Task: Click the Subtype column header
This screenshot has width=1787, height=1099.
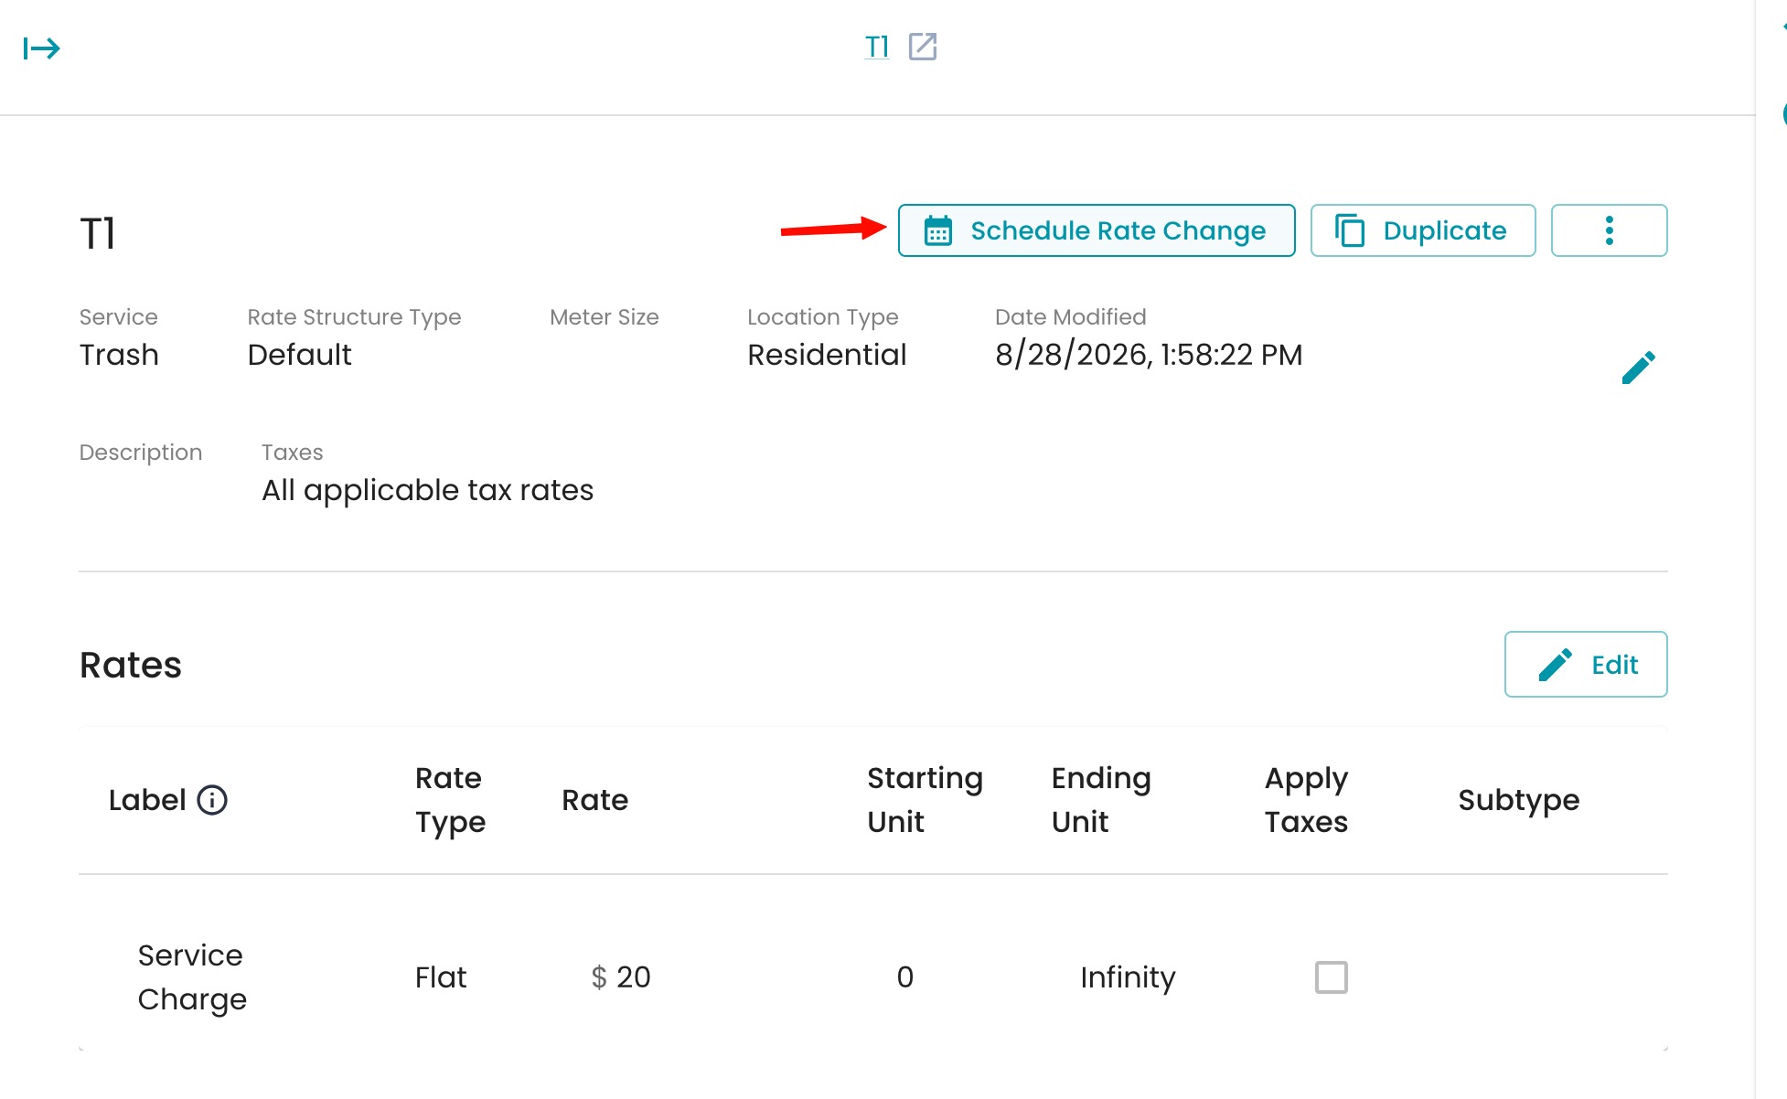Action: tap(1518, 800)
